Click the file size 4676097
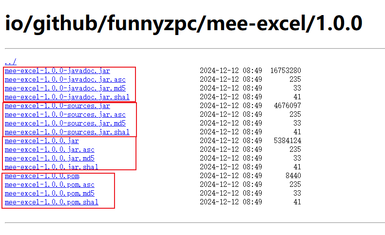The image size is (385, 235). point(288,106)
